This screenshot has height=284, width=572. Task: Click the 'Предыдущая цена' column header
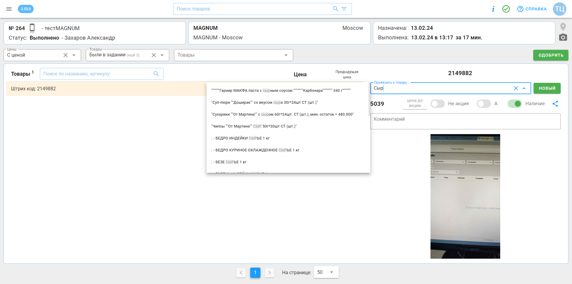pos(347,75)
